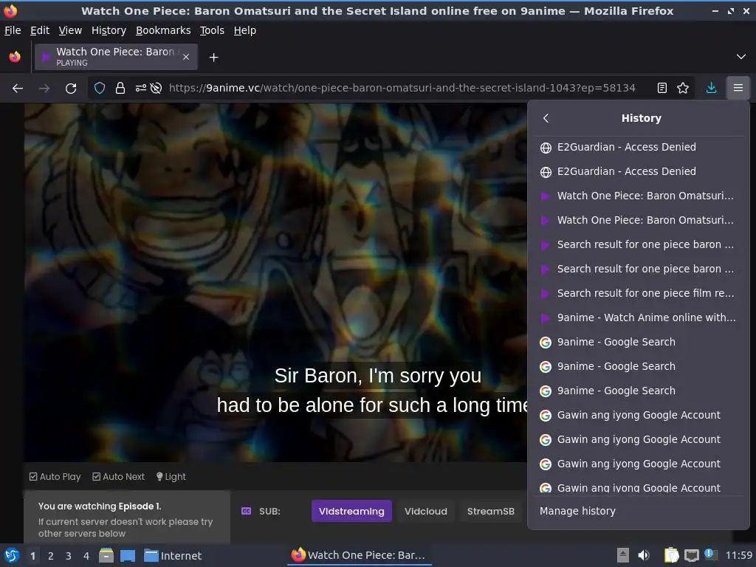Open the File menu

13,30
